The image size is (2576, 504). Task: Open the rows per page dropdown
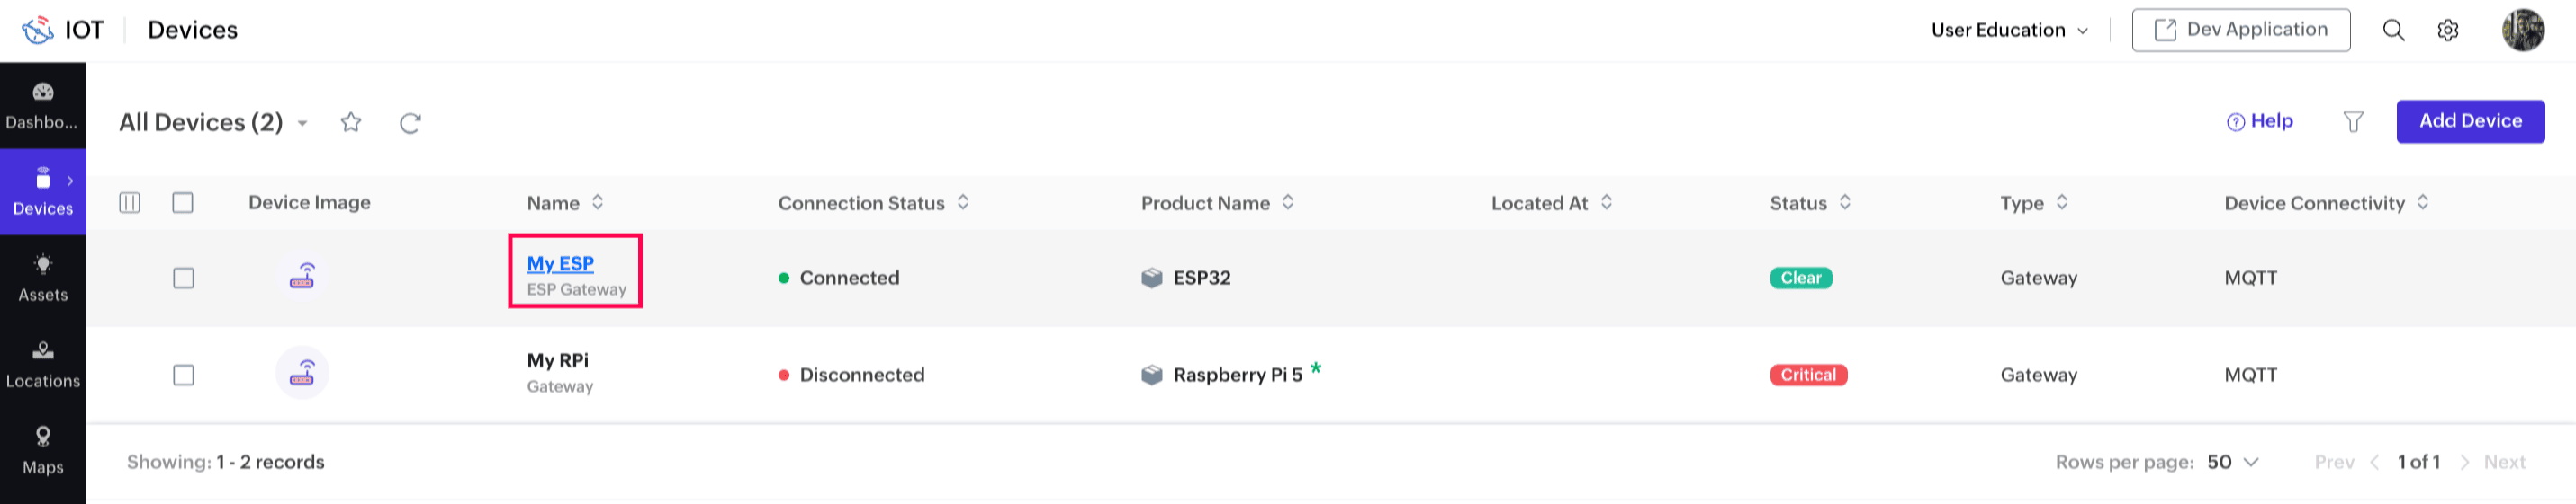click(x=2233, y=461)
